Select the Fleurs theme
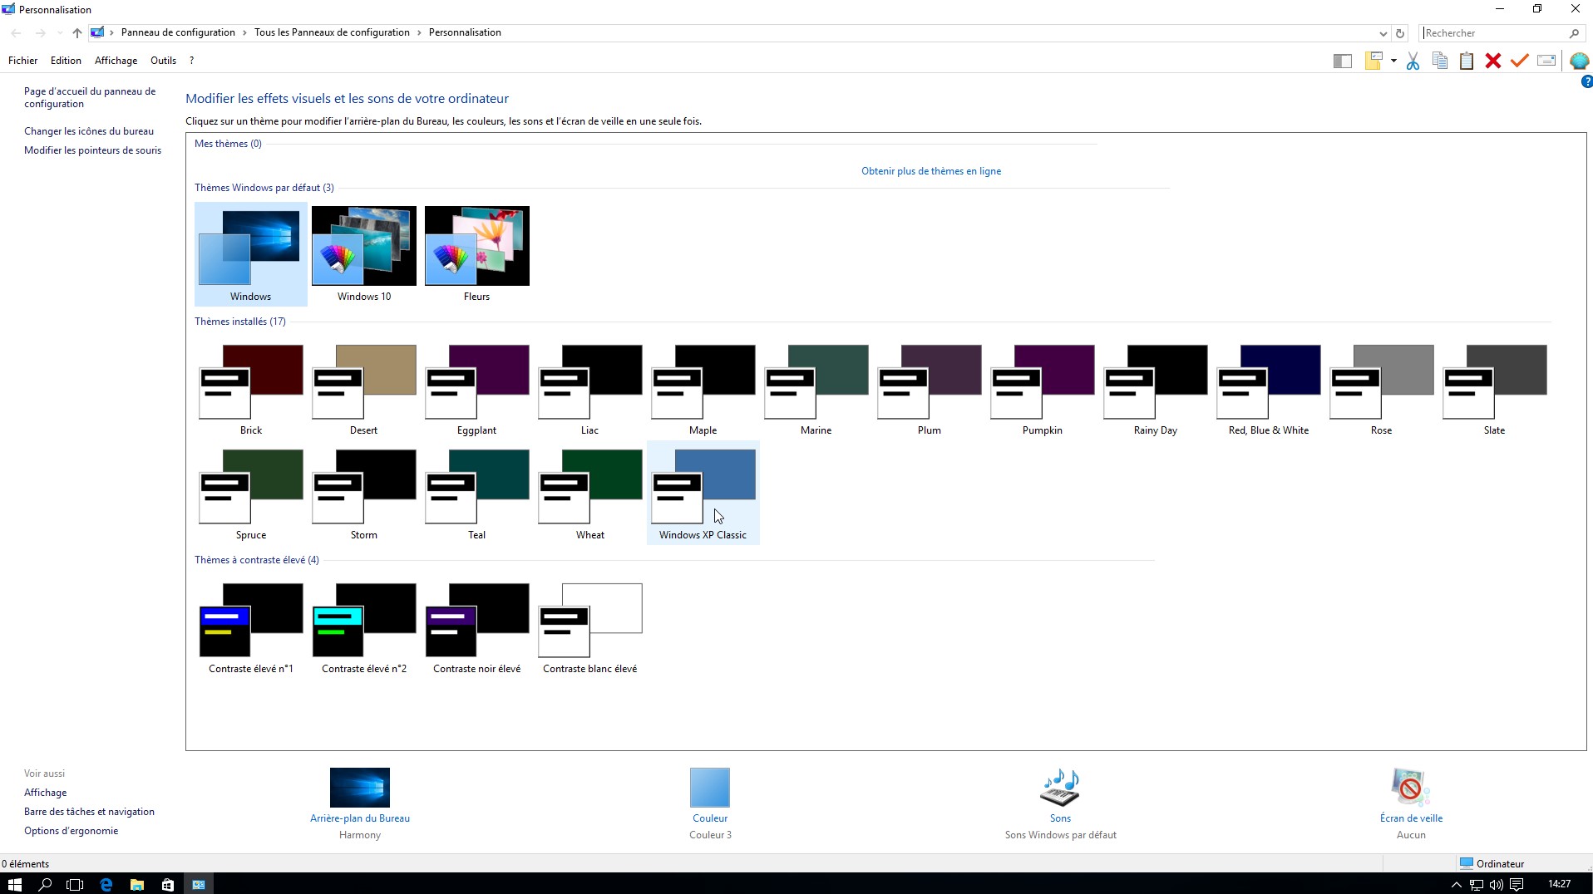Screen dimensions: 1593x894 click(476, 254)
